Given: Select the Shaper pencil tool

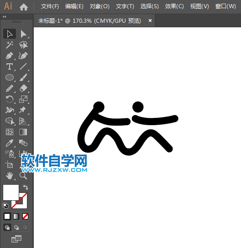Looking at the screenshot, I should point(10,88).
